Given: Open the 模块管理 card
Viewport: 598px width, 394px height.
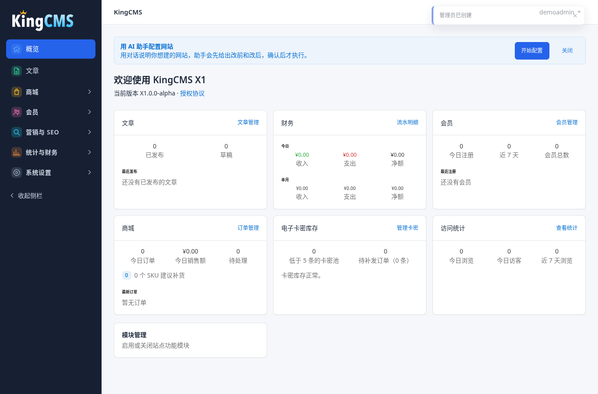Looking at the screenshot, I should click(190, 340).
